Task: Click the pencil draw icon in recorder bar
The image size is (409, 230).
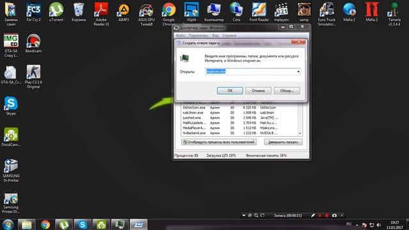Action: click(313, 215)
